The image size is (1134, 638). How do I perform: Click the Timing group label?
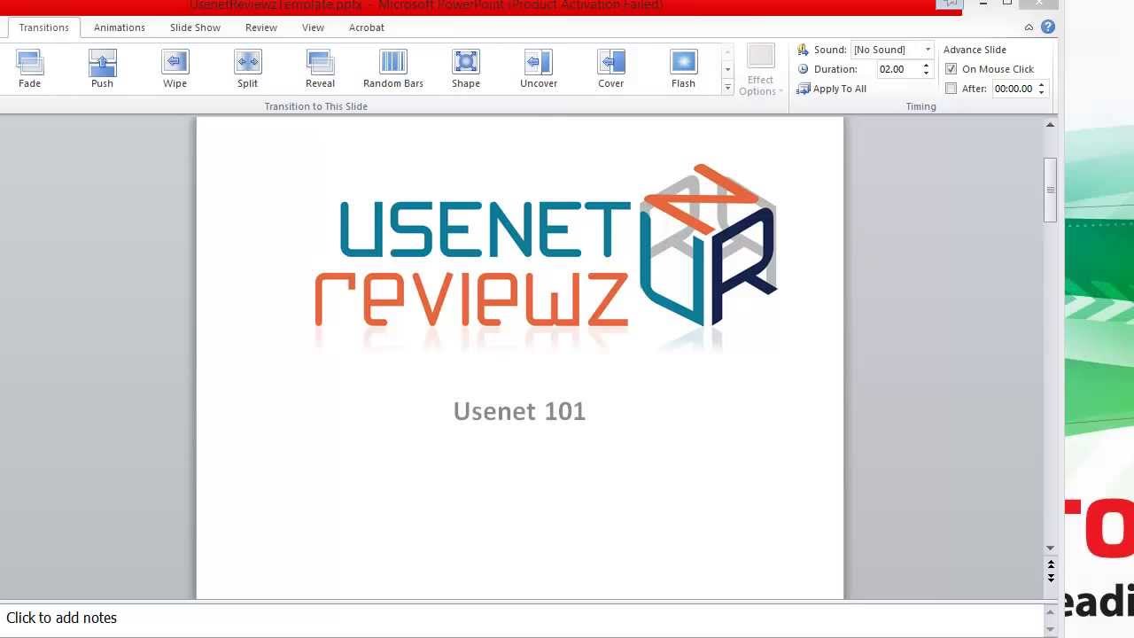pyautogui.click(x=921, y=106)
